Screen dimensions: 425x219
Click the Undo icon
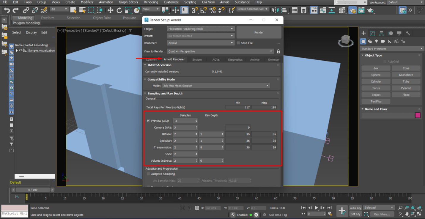(6, 10)
